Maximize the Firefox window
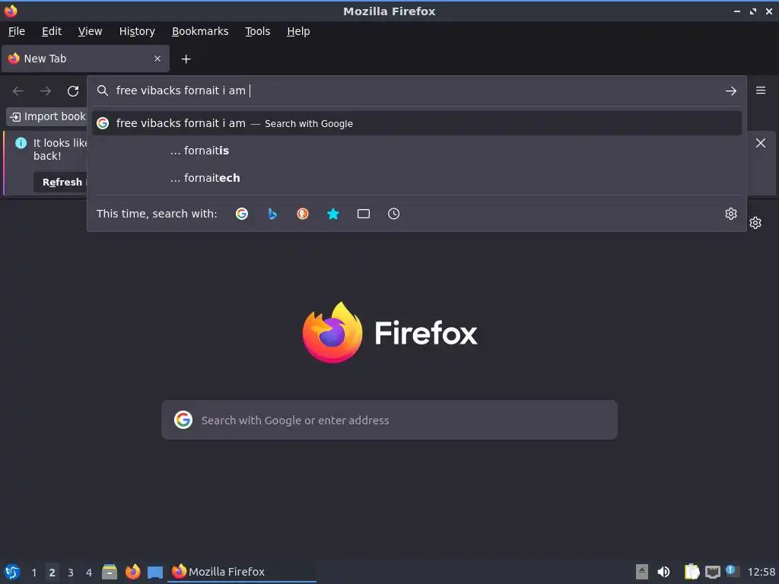779x584 pixels. click(x=753, y=11)
